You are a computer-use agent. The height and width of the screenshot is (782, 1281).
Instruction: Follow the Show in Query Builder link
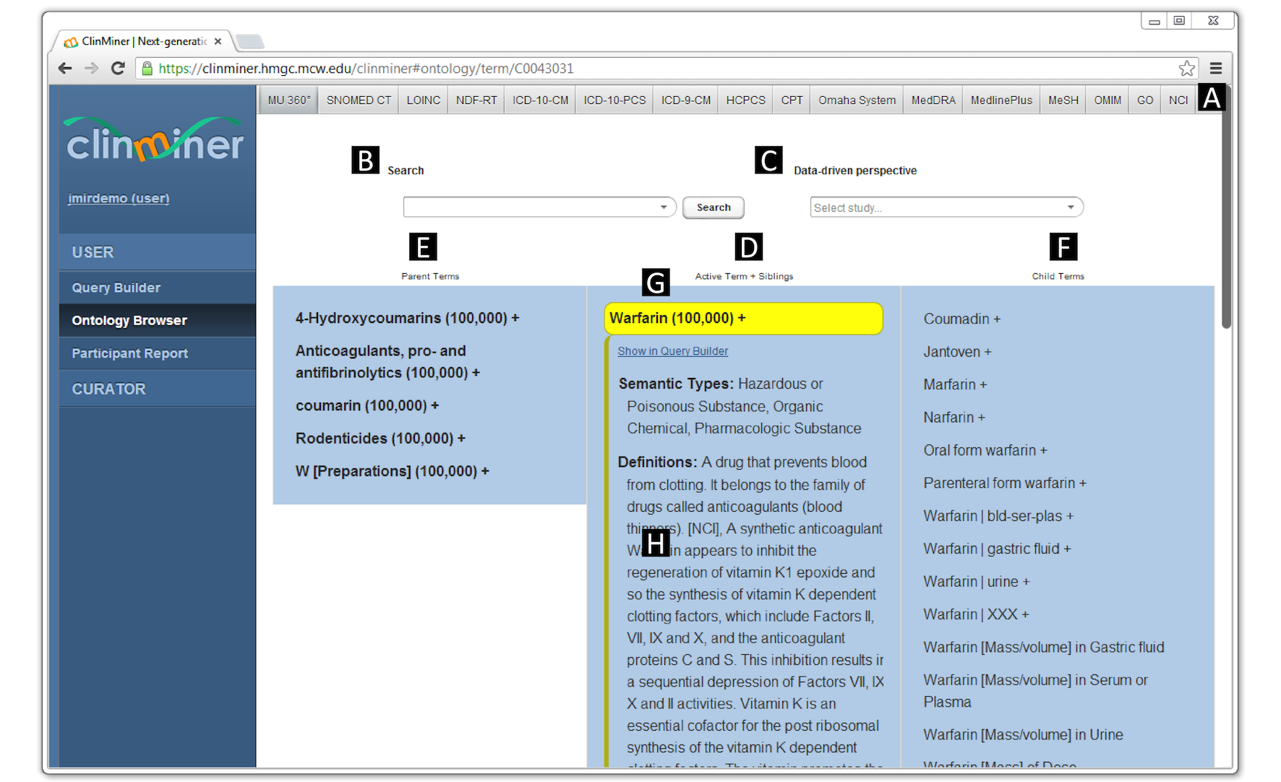tap(672, 351)
